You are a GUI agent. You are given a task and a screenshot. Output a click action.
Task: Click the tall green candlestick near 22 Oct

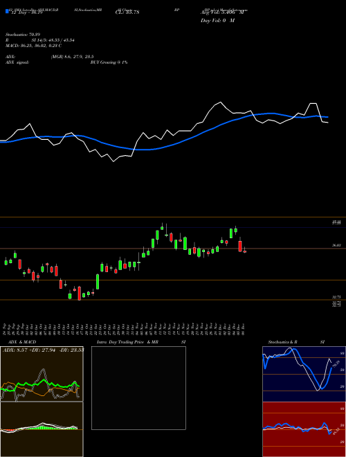[x=98, y=282]
